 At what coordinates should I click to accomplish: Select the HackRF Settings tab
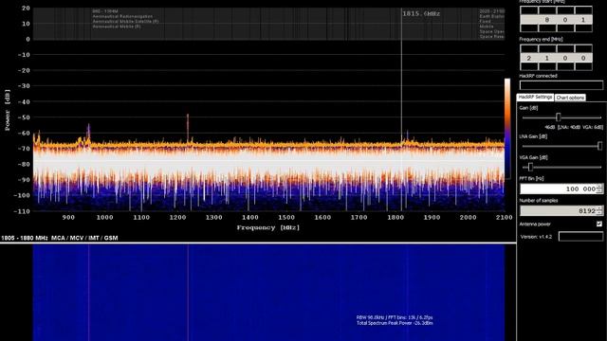535,98
